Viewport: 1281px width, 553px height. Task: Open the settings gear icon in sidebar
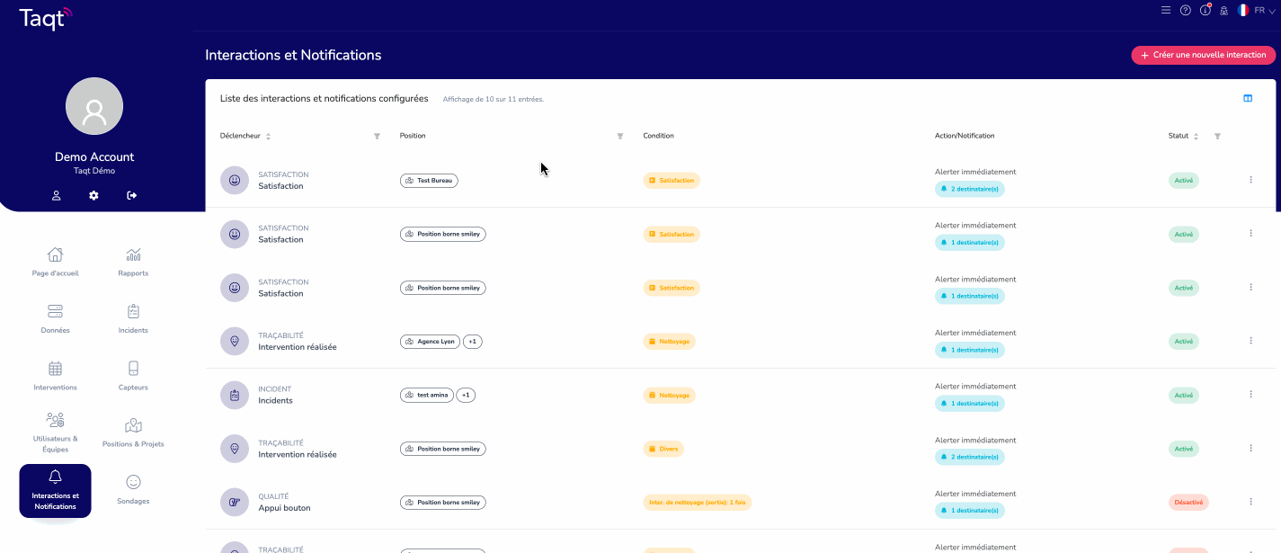(93, 195)
